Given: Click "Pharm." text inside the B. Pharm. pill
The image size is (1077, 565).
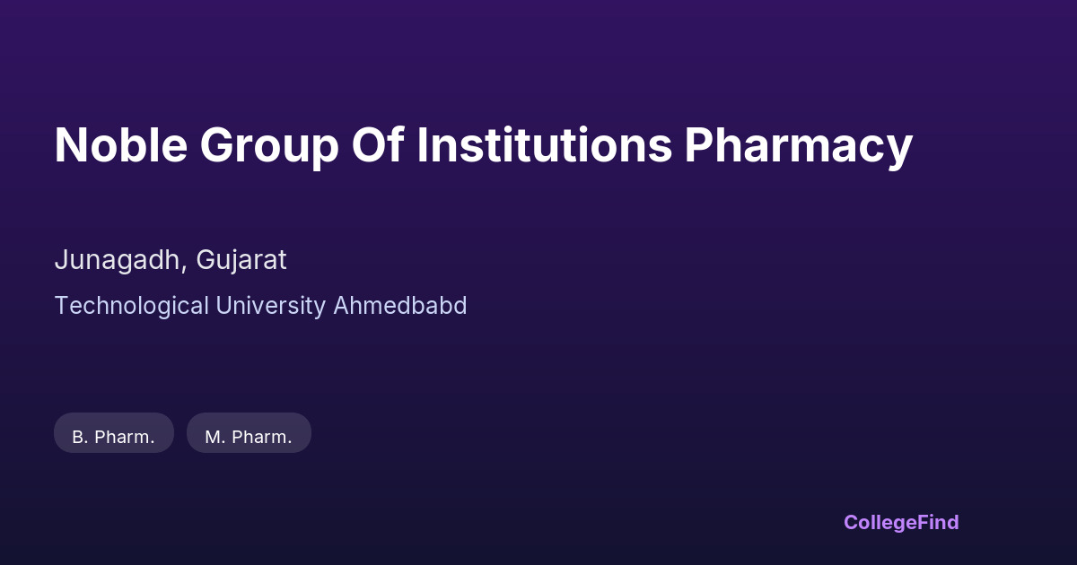Looking at the screenshot, I should coord(125,437).
